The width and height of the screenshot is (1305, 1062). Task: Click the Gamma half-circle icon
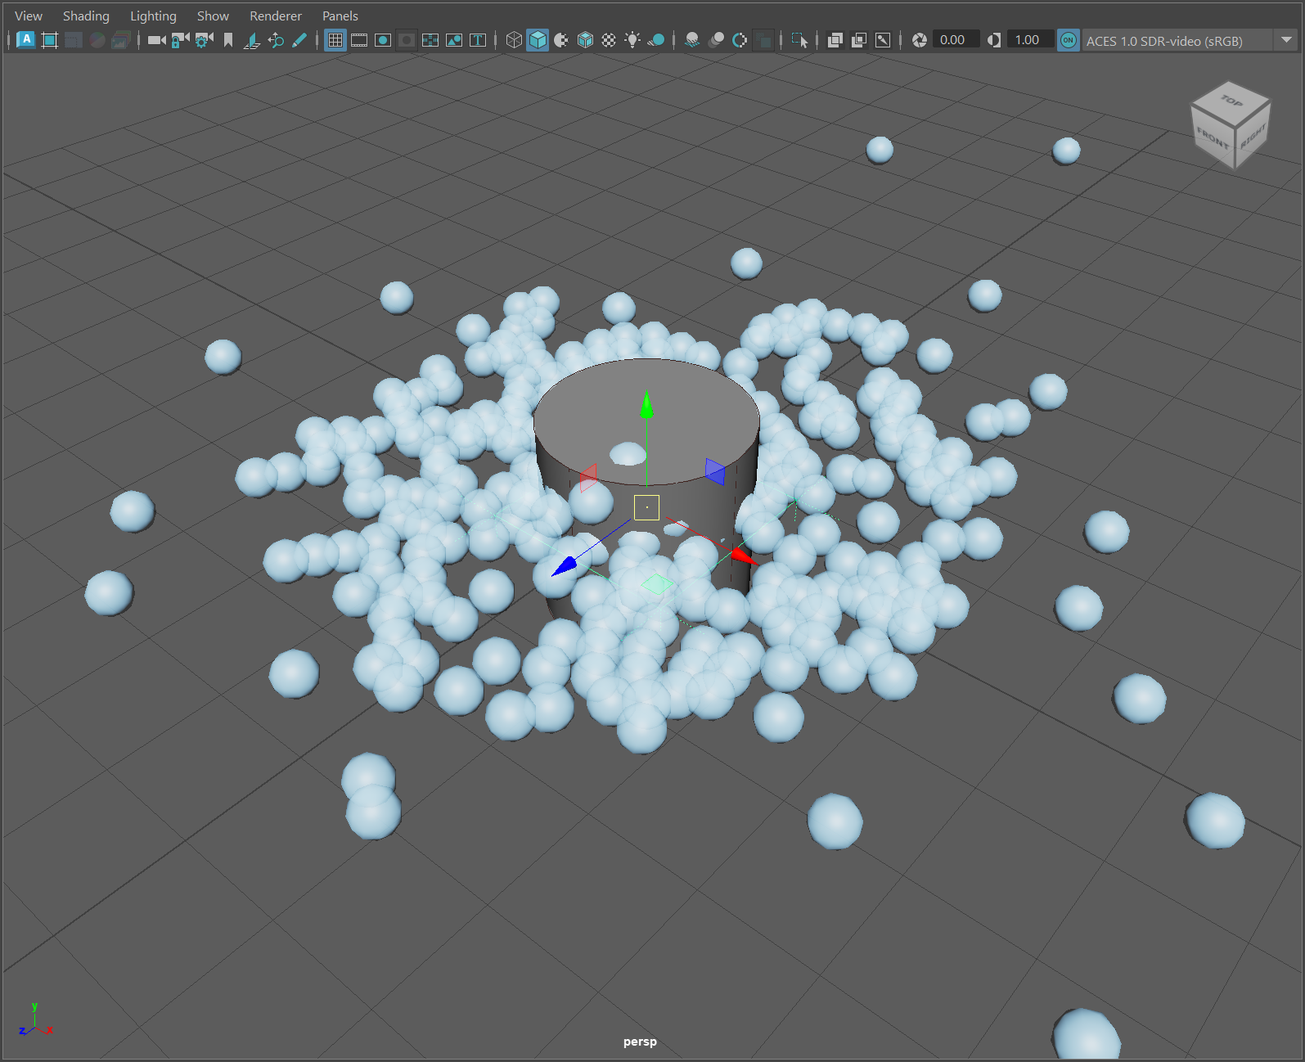coord(994,40)
